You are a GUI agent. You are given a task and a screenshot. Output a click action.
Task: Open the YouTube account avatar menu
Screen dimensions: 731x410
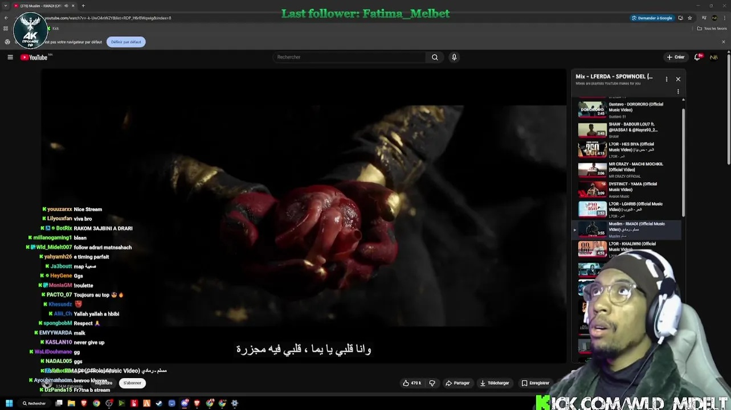[714, 57]
